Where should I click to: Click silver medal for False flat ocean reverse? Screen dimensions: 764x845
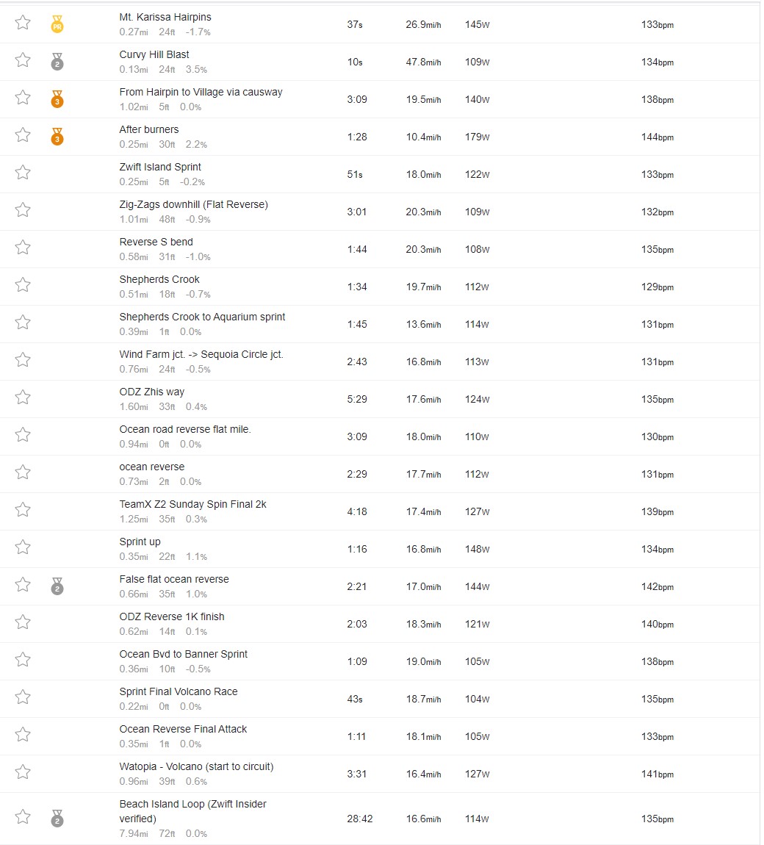pos(57,586)
